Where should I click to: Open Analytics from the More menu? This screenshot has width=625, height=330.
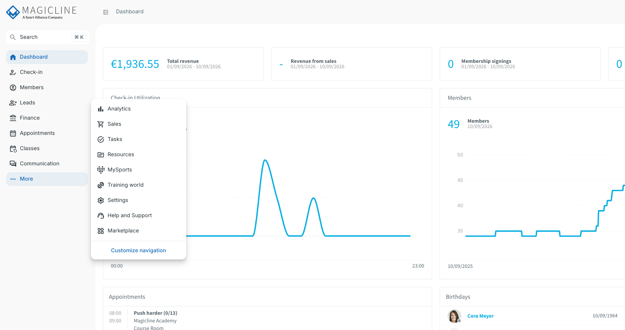(x=139, y=109)
